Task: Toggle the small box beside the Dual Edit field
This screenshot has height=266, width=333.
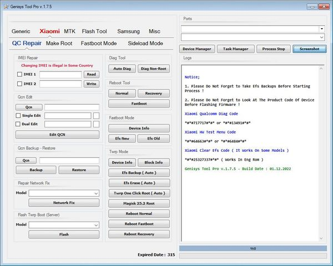Action: click(x=96, y=124)
